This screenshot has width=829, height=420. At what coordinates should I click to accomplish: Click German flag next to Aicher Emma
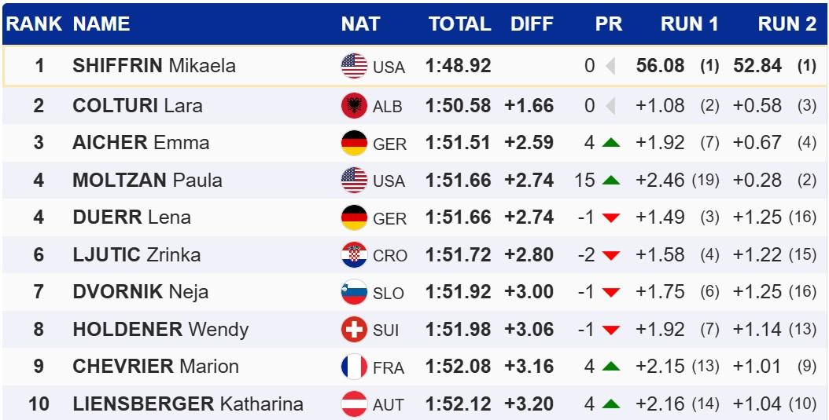tap(354, 143)
